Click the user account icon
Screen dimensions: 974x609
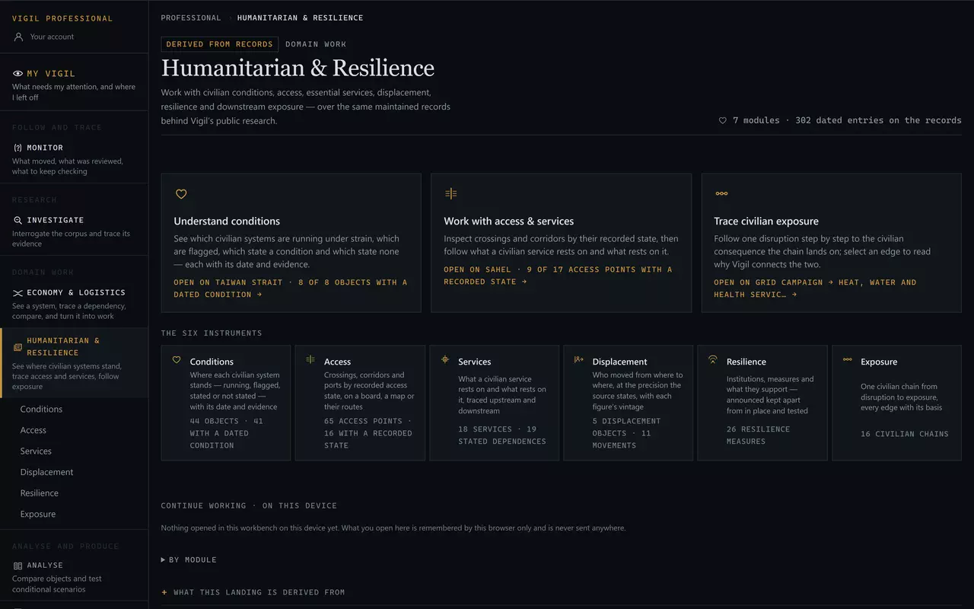[18, 37]
